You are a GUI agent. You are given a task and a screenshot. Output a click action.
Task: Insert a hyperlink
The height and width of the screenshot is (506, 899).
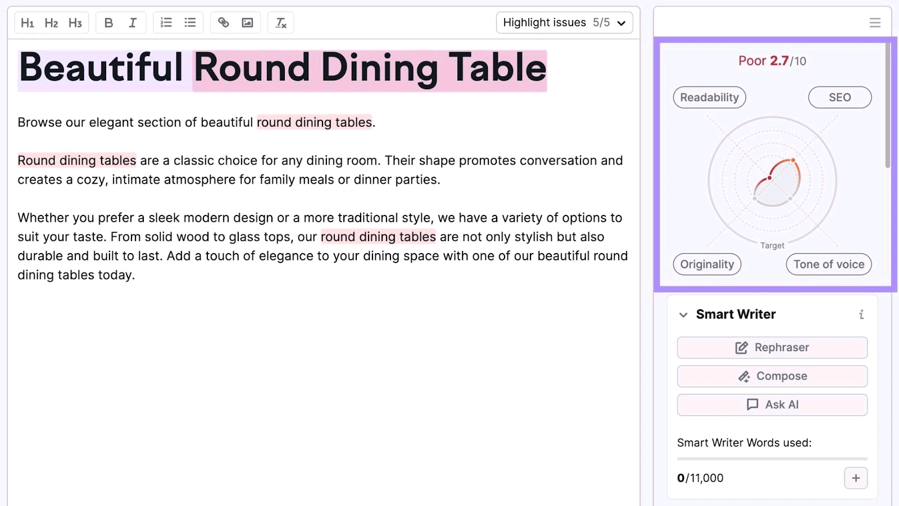(x=224, y=23)
